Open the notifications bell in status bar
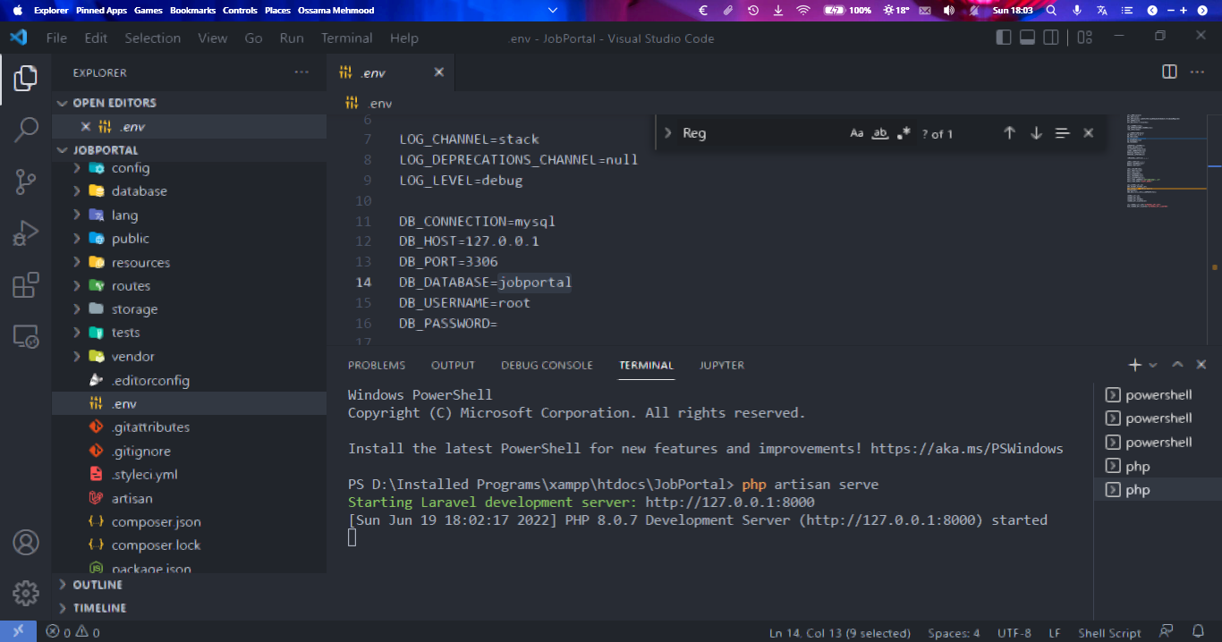 point(1198,631)
